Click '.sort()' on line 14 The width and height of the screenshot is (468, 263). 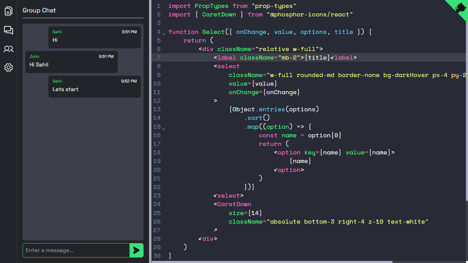[257, 118]
